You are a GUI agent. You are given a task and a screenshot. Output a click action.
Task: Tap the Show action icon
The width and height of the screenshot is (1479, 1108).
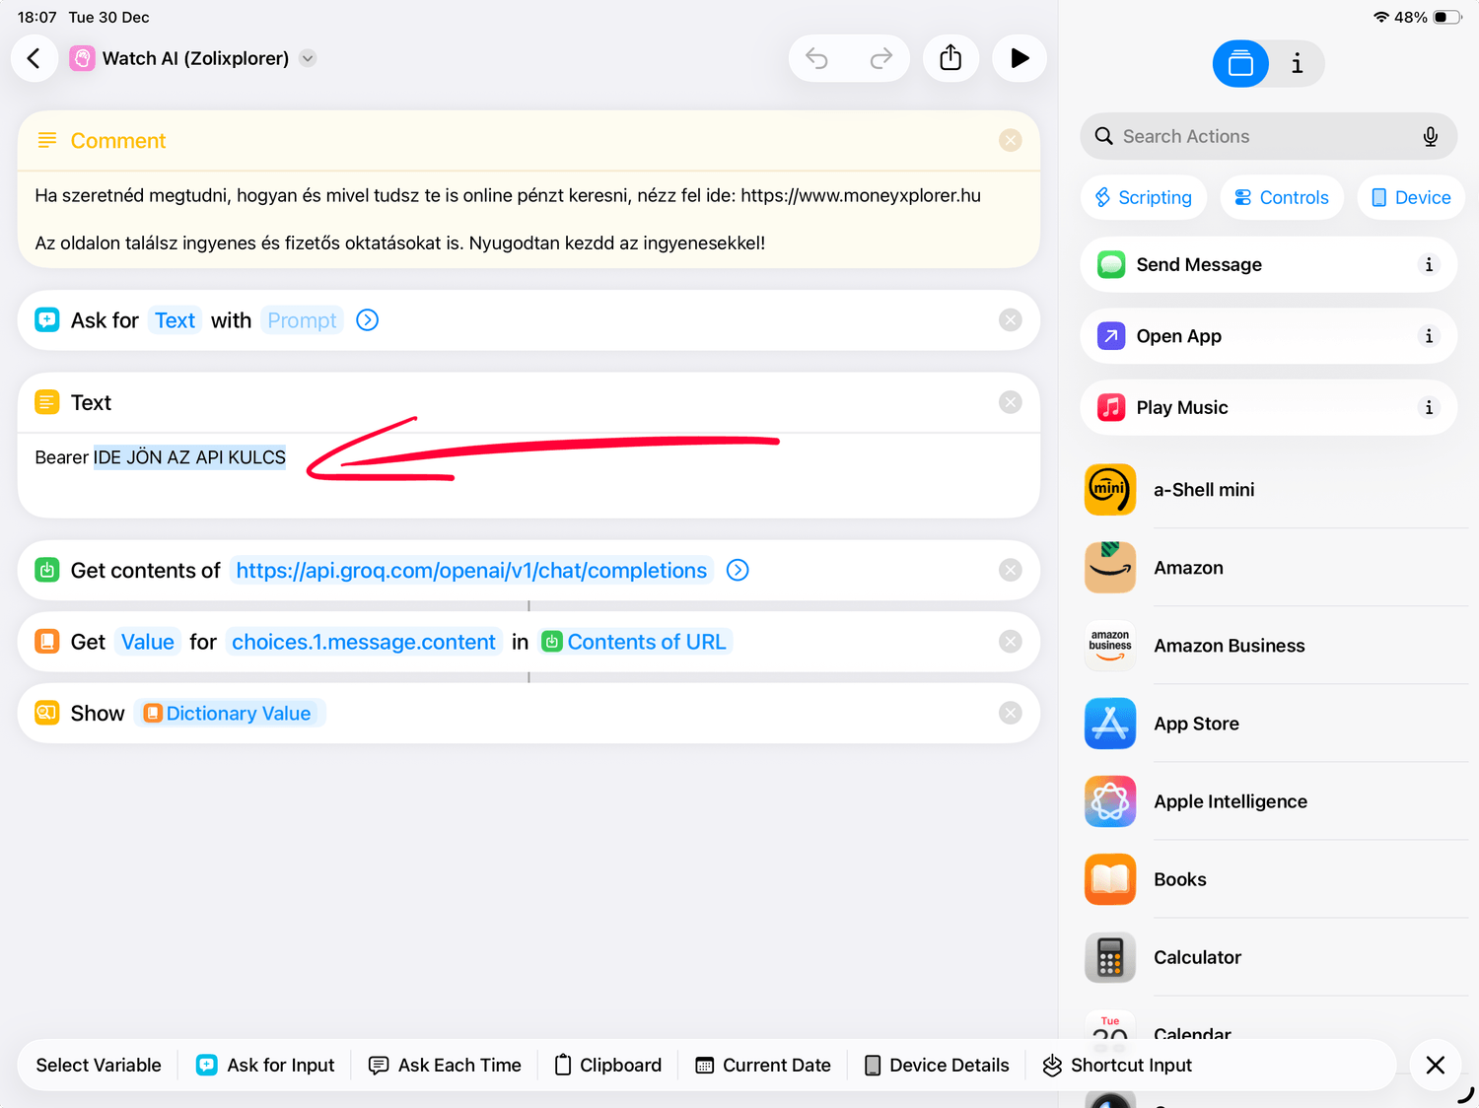(46, 713)
